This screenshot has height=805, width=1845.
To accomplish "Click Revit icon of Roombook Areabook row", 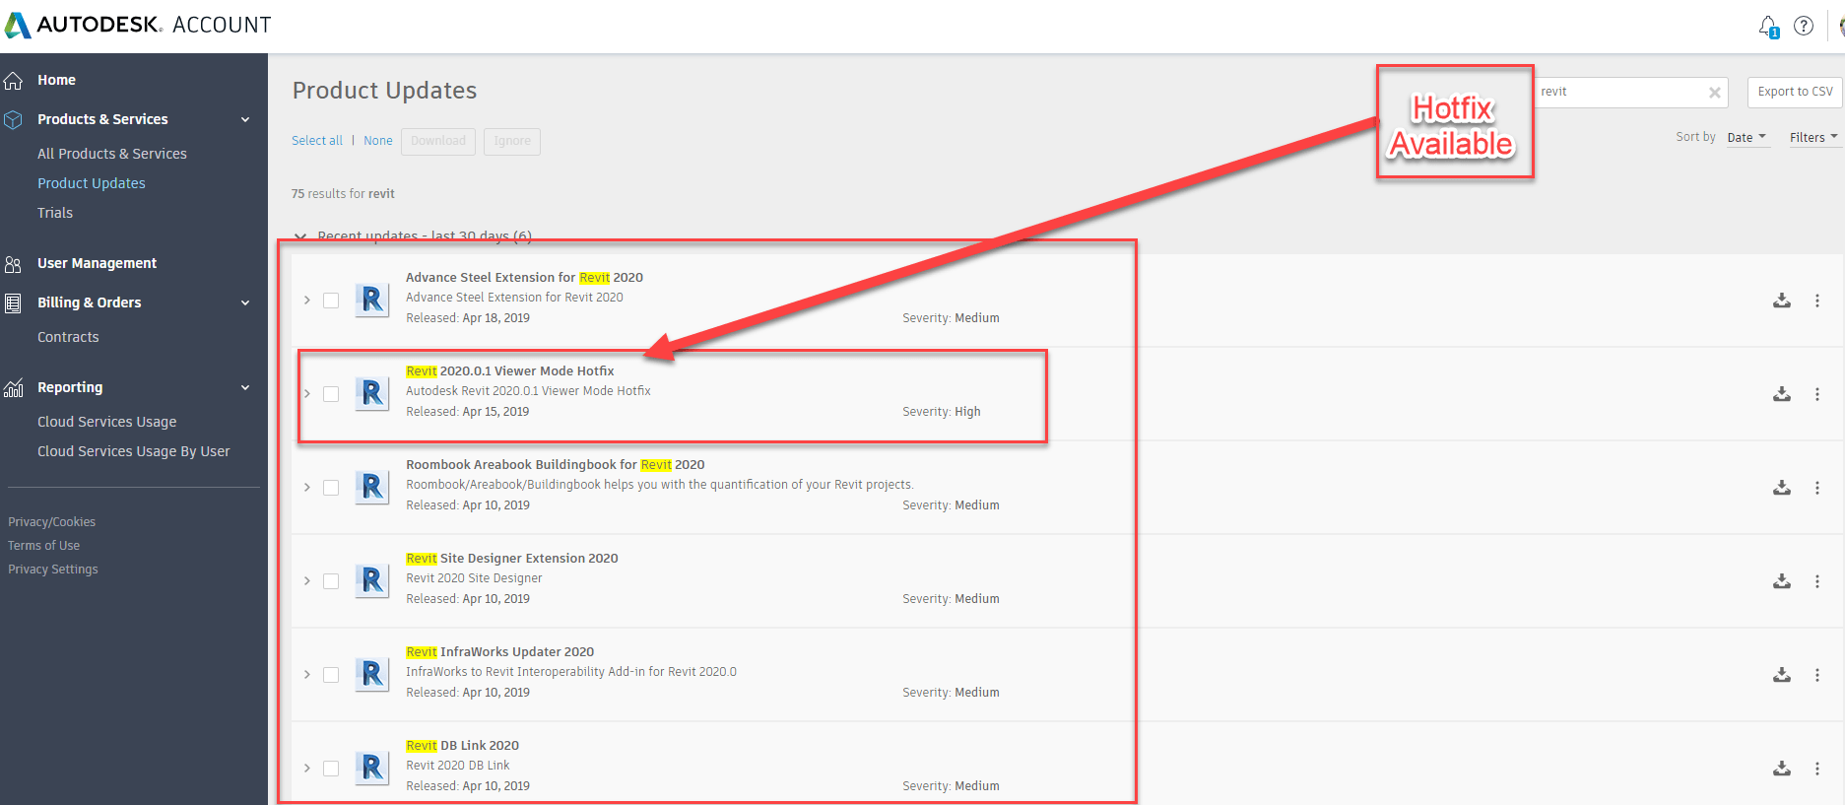I will tap(371, 487).
